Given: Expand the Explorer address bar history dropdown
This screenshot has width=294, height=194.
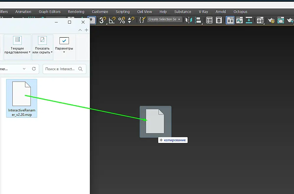Looking at the screenshot, I should pyautogui.click(x=24, y=69).
